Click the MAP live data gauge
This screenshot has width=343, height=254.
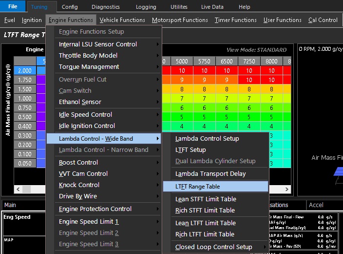(x=24, y=245)
